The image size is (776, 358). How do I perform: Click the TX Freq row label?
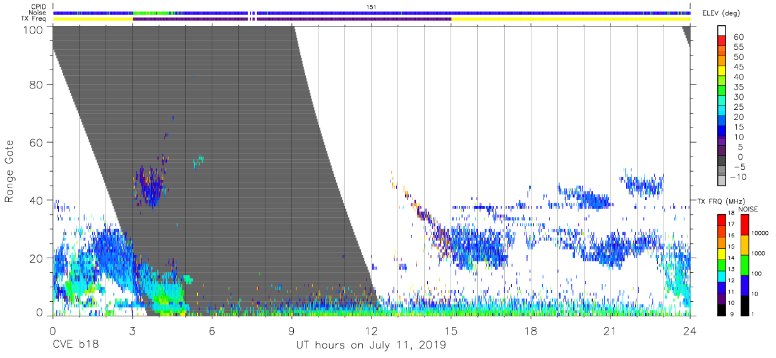(33, 19)
